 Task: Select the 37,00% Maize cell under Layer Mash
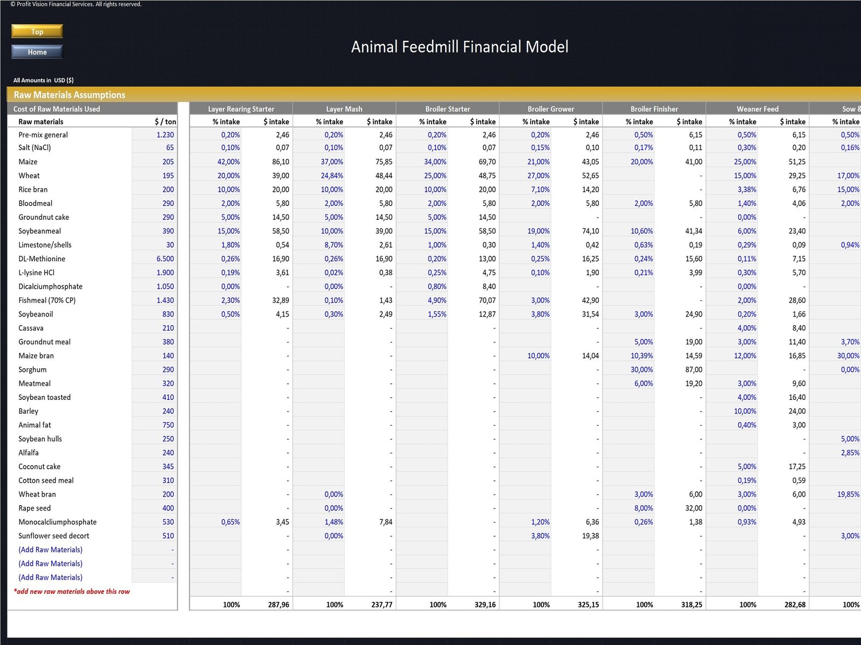pyautogui.click(x=331, y=161)
